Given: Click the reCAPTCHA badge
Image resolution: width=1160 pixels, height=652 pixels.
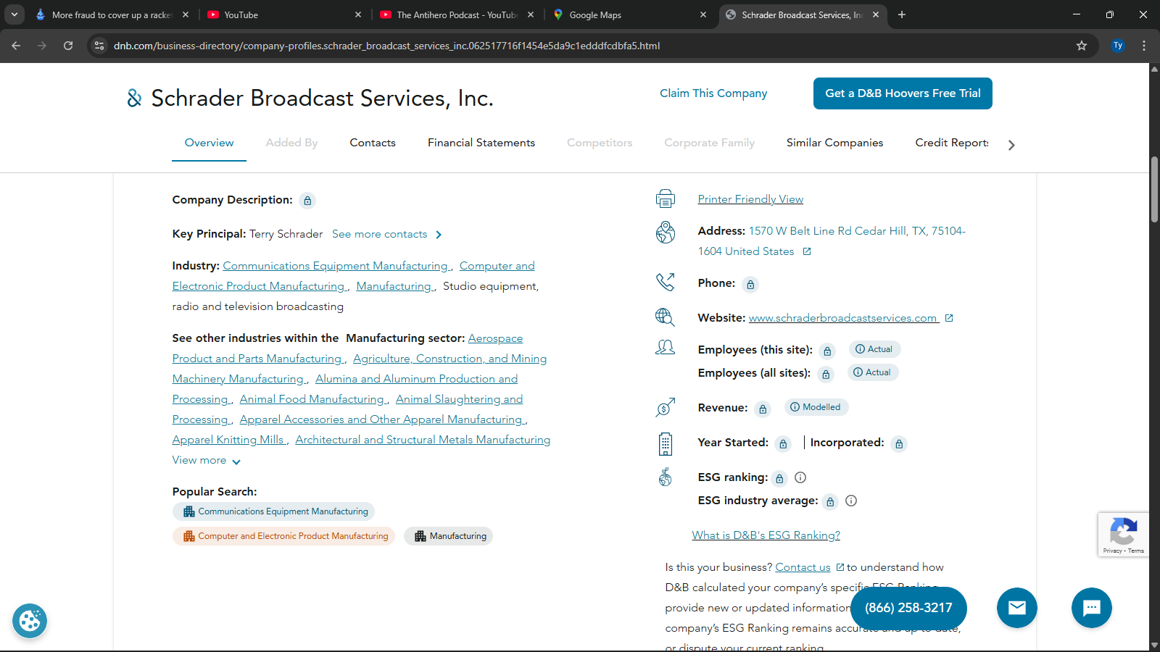Looking at the screenshot, I should (x=1123, y=535).
